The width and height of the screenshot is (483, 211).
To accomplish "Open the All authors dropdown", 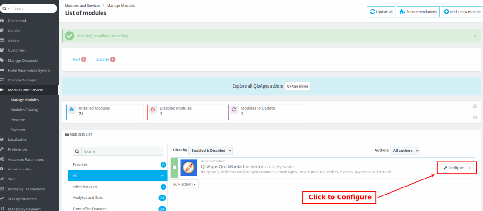I will tap(405, 150).
